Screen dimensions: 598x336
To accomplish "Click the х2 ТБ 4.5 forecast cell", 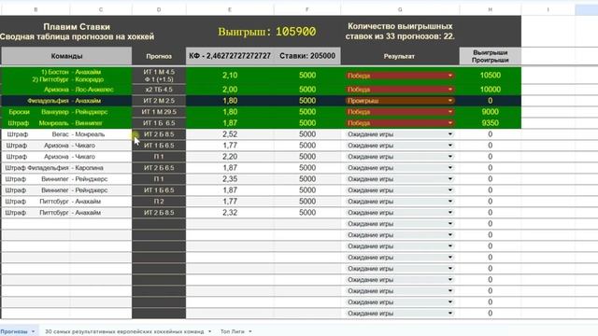I will click(159, 90).
